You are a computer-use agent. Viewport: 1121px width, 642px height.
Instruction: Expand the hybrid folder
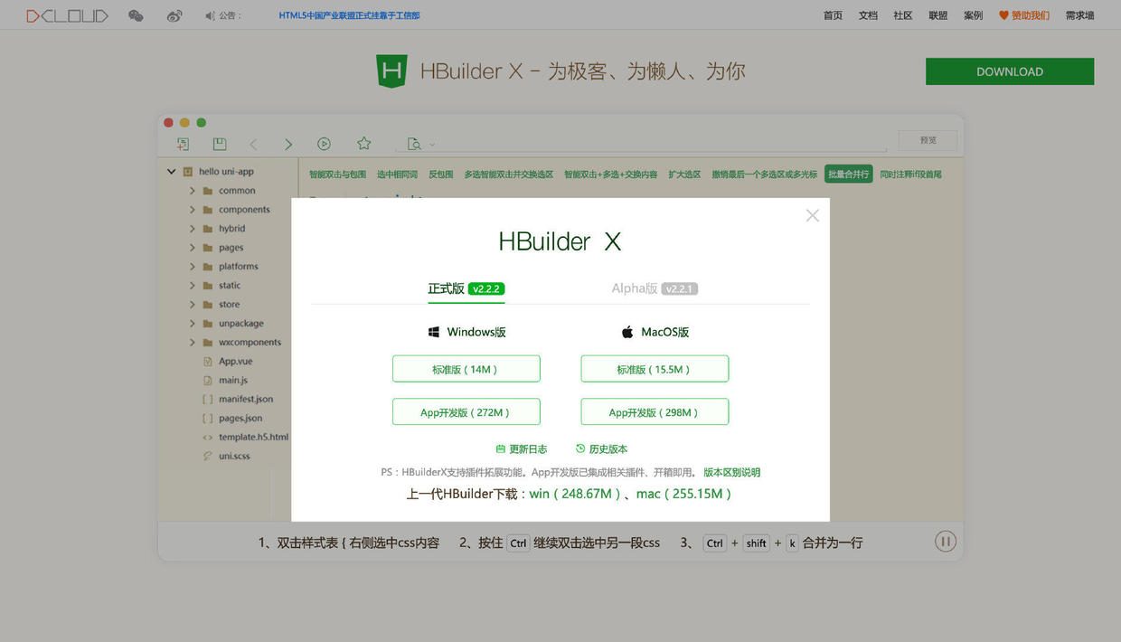click(193, 229)
